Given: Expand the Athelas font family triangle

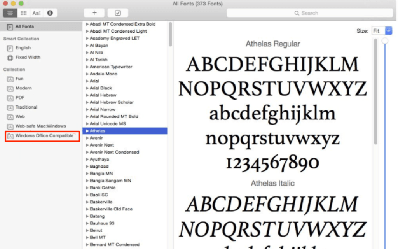Looking at the screenshot, I should pos(87,131).
